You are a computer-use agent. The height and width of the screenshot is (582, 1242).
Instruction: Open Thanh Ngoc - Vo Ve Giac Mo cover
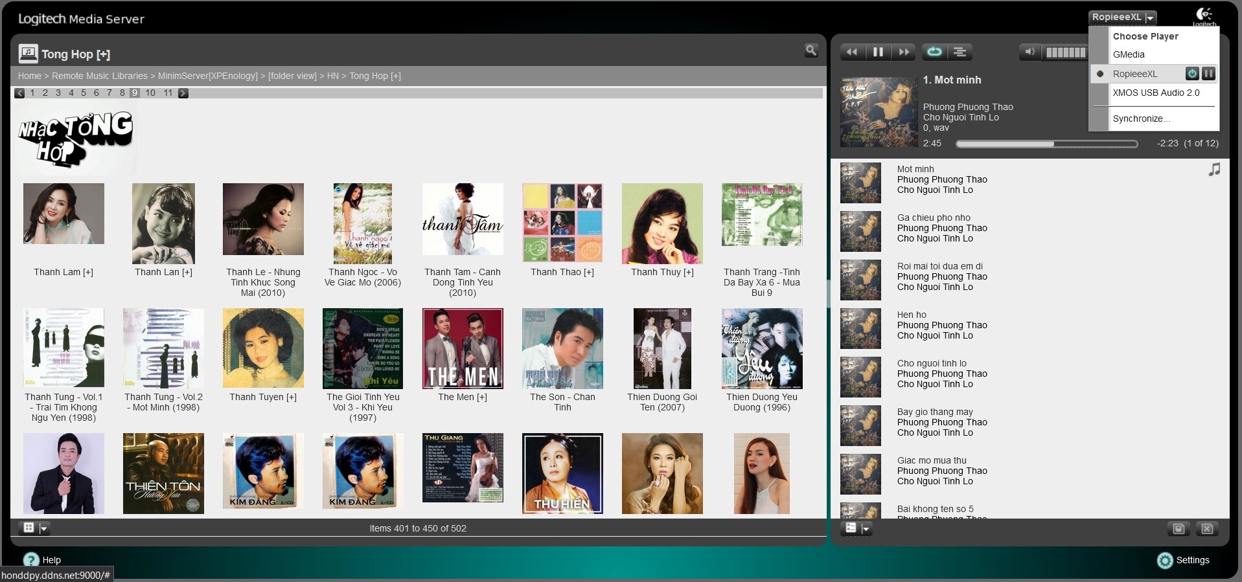tap(363, 223)
